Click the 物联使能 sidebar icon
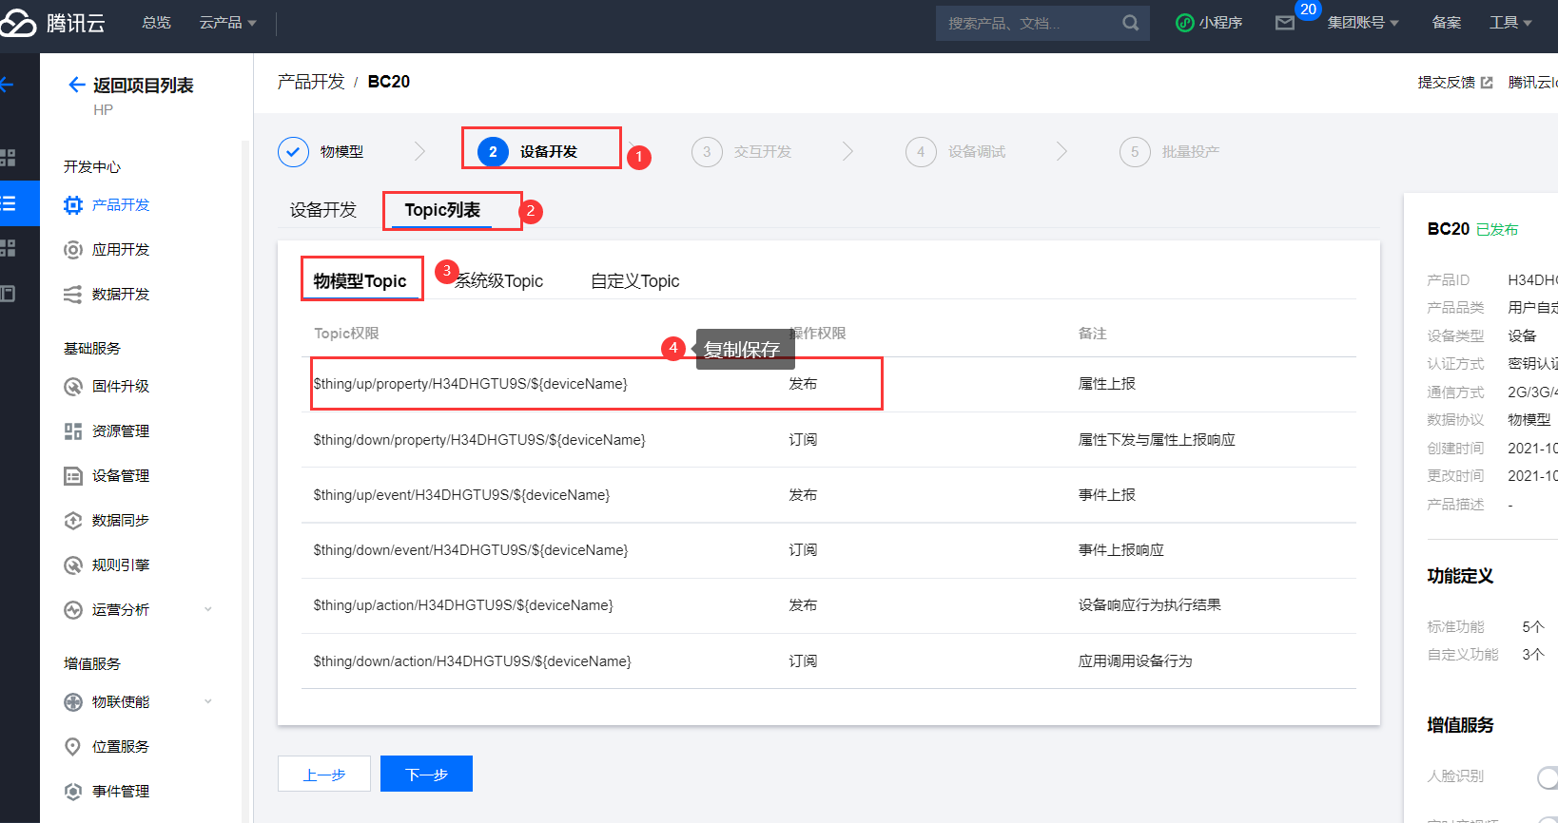The height and width of the screenshot is (823, 1558). (x=73, y=701)
